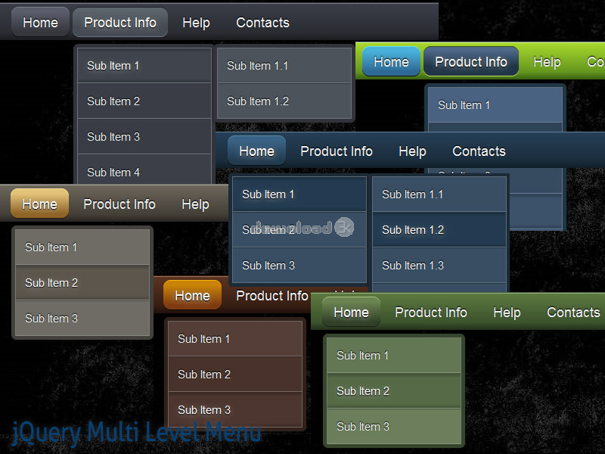
Task: Choose Sub Item 1 in olive dropdown
Action: tap(394, 355)
